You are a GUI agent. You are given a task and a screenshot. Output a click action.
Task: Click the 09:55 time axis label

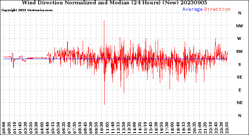[x=96, y=128]
